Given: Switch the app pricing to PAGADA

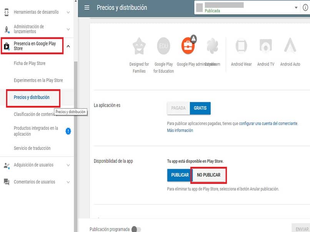Looking at the screenshot, I should tap(178, 108).
